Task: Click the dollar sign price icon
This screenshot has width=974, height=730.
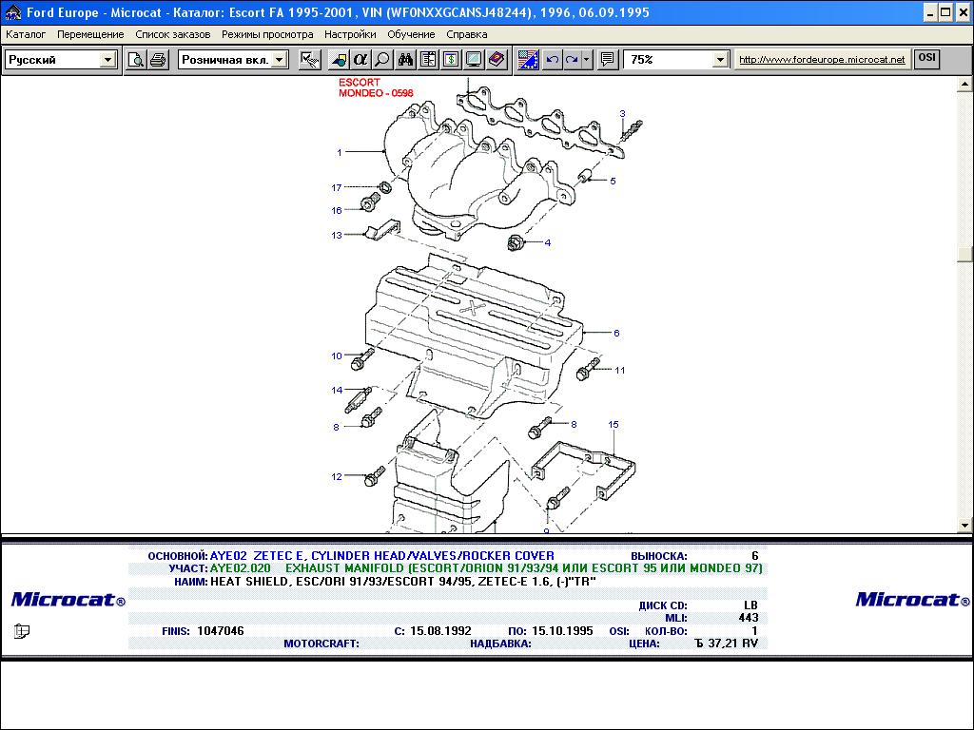Action: [451, 60]
